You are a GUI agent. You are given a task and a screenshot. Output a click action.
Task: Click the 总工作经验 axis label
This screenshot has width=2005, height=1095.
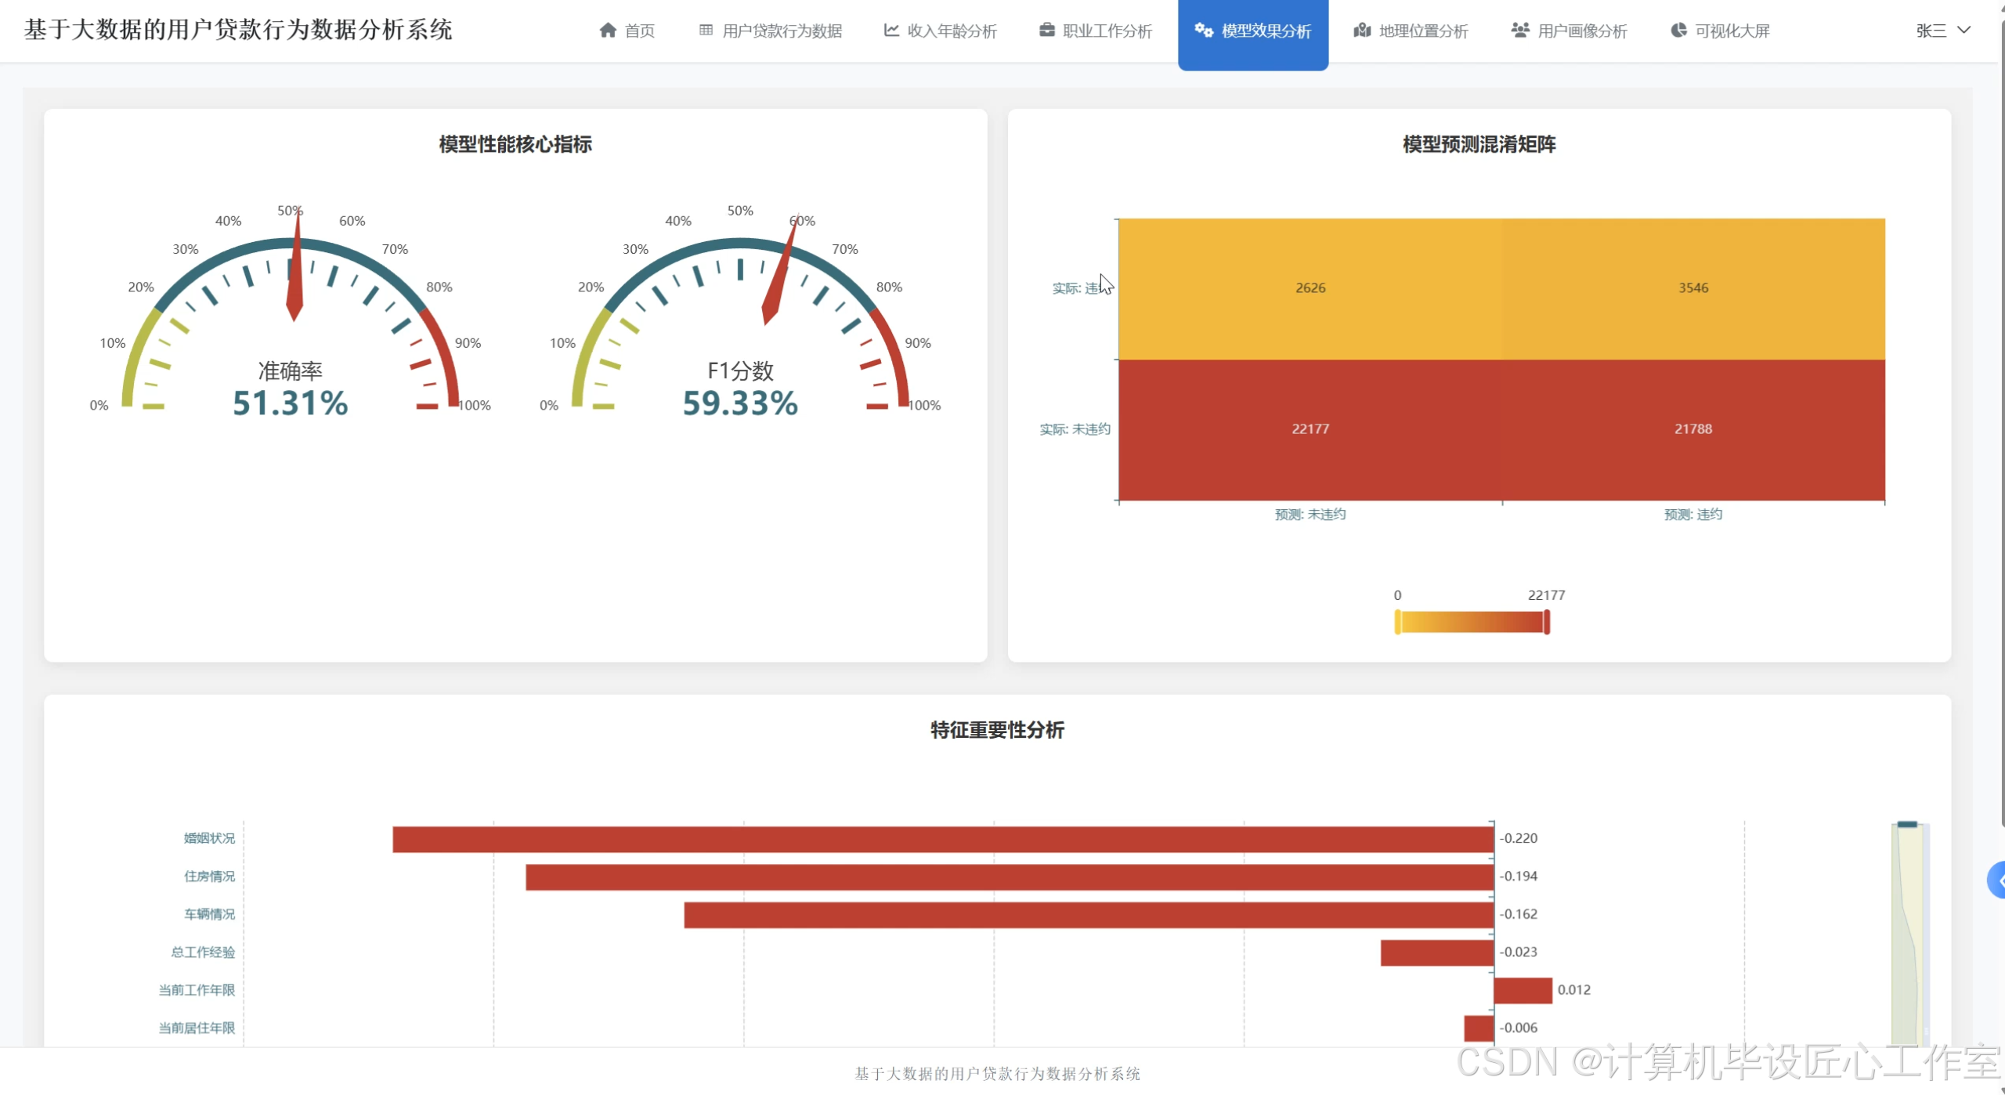coord(203,952)
